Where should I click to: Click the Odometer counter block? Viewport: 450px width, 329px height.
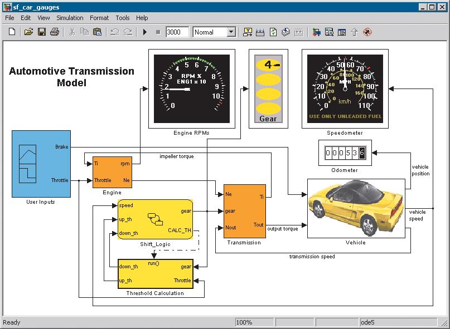[345, 153]
